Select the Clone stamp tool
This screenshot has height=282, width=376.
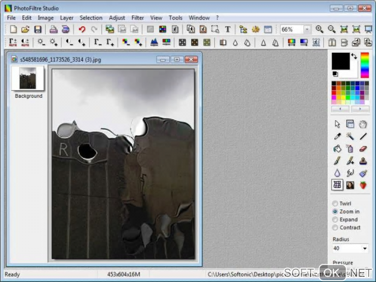(363, 161)
